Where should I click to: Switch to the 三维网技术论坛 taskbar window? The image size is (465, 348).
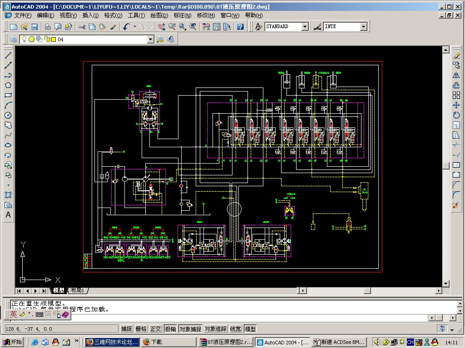[x=113, y=342]
